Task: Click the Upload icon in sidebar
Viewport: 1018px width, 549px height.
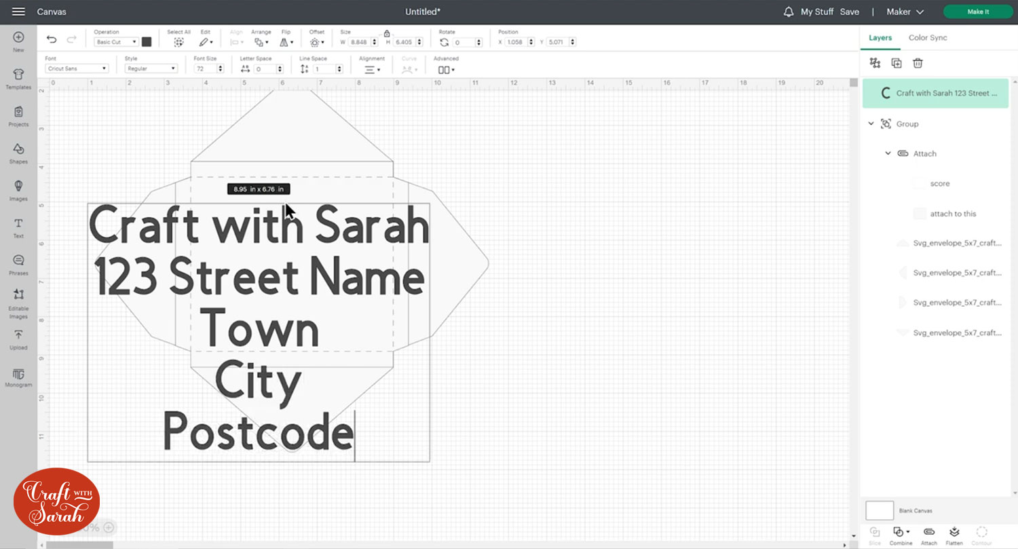Action: tap(18, 339)
